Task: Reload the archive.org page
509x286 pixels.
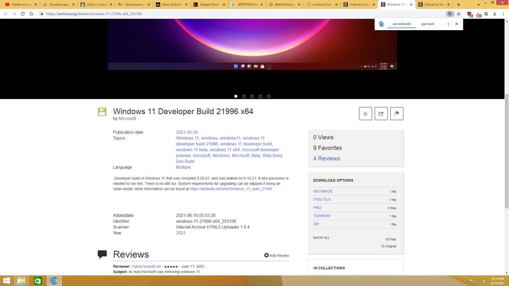Action: pyautogui.click(x=23, y=14)
